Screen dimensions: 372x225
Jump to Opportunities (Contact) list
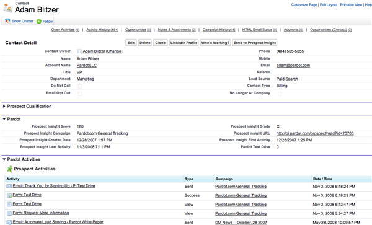pos(330,30)
